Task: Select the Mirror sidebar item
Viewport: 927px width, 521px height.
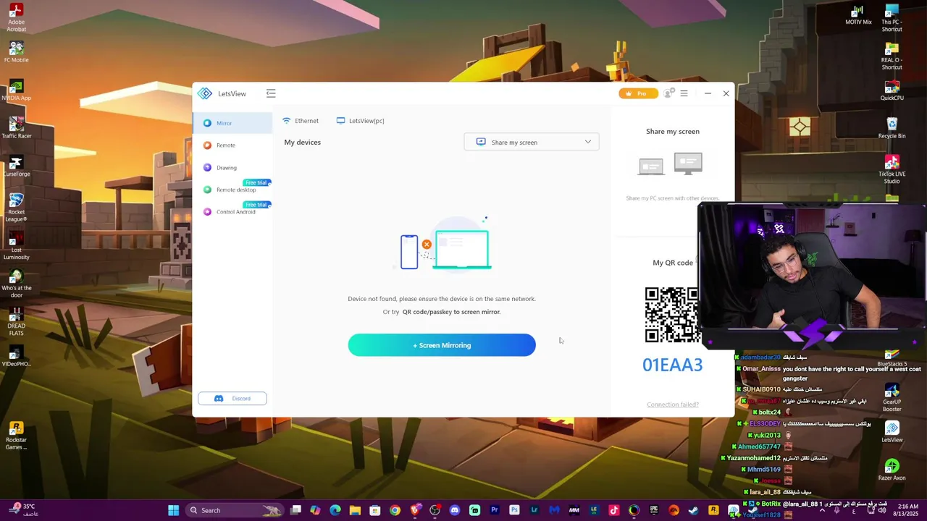Action: coord(232,123)
